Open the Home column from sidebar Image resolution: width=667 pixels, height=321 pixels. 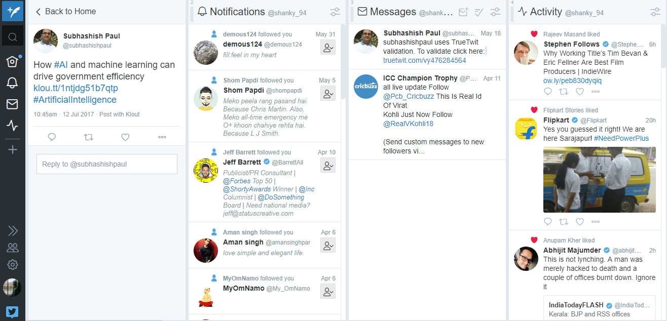[12, 61]
